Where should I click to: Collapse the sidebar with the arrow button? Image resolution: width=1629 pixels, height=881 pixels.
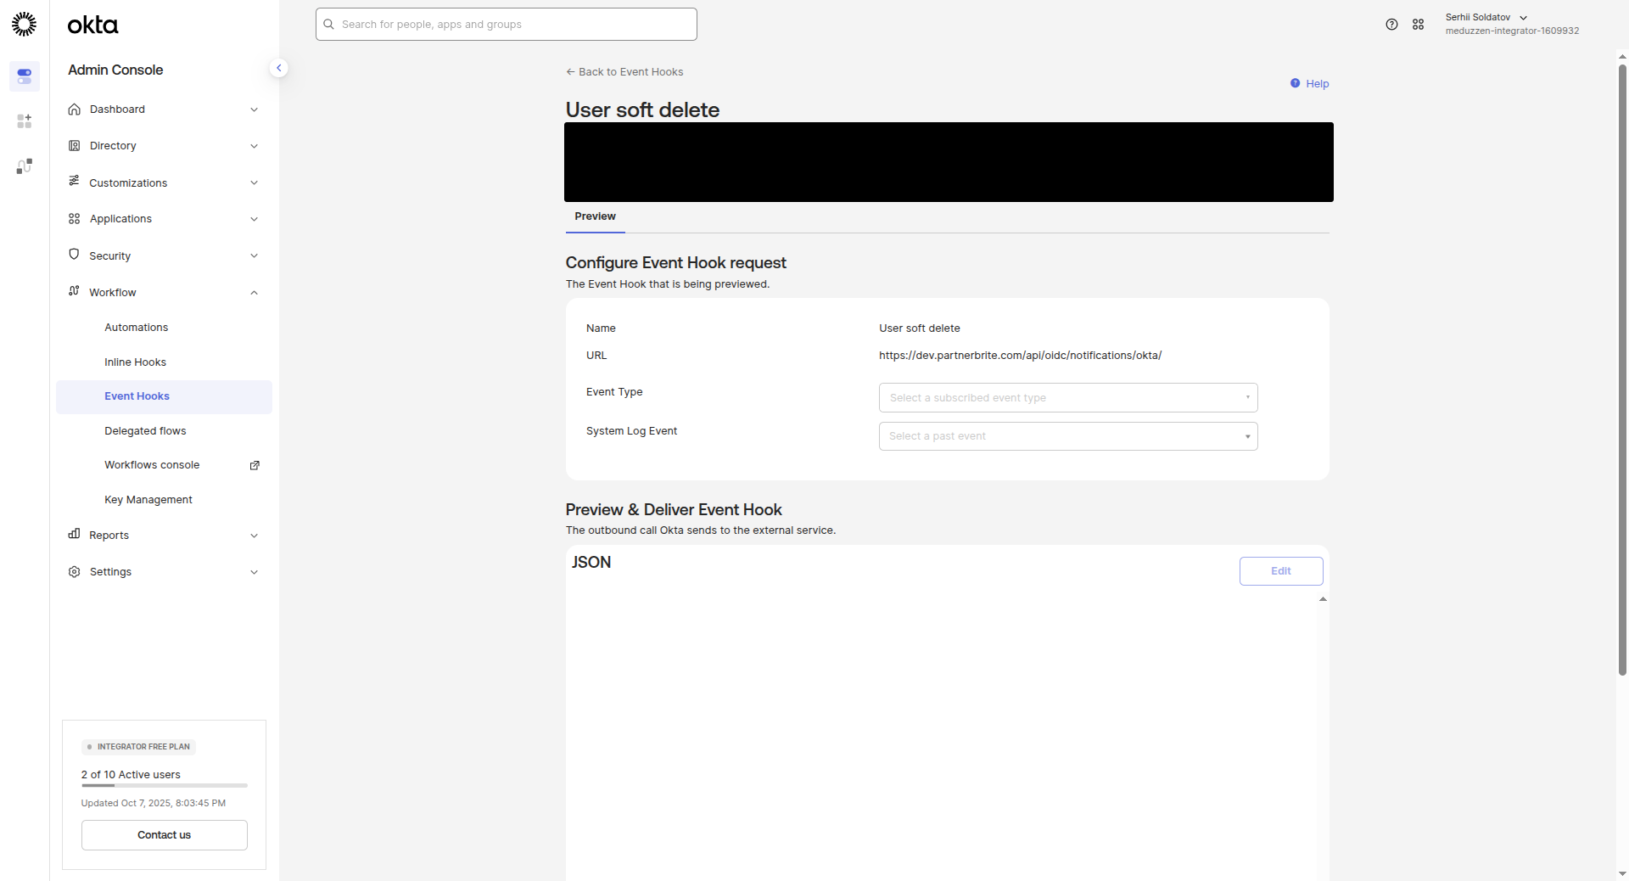pyautogui.click(x=278, y=68)
